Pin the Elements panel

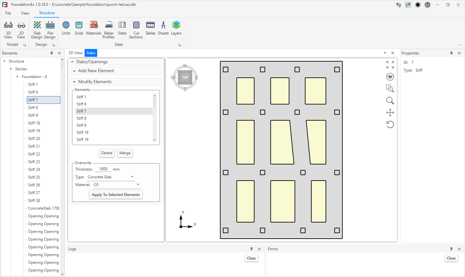click(x=52, y=53)
